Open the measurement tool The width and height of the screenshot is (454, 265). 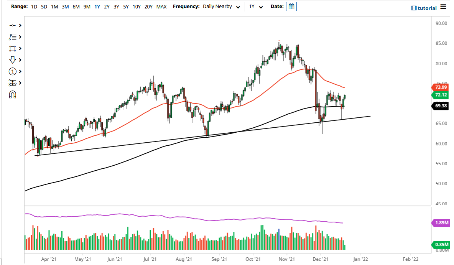[x=13, y=83]
